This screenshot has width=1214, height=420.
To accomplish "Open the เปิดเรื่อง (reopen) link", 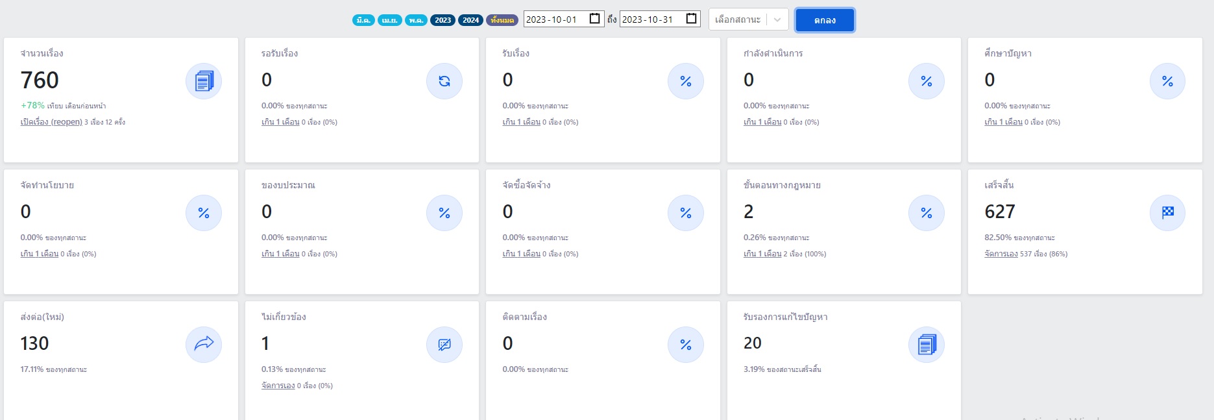I will coord(51,122).
